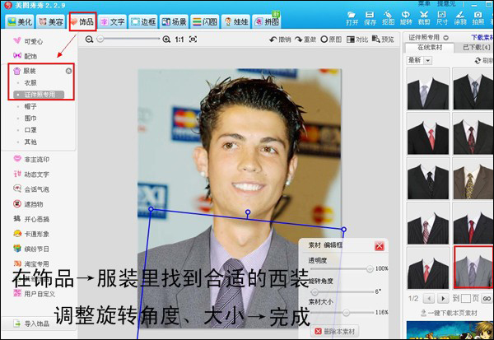Viewport: 494px width, 340px height.
Task: Click 重做 redo in the toolbar
Action: [305, 39]
